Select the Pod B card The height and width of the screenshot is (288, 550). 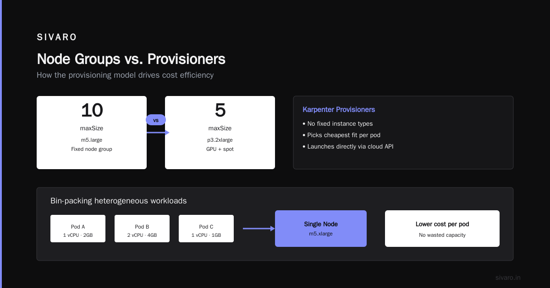142,229
